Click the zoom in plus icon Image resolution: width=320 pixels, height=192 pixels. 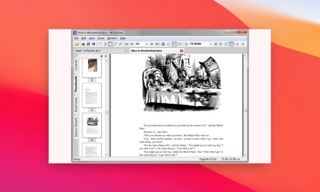click(216, 44)
